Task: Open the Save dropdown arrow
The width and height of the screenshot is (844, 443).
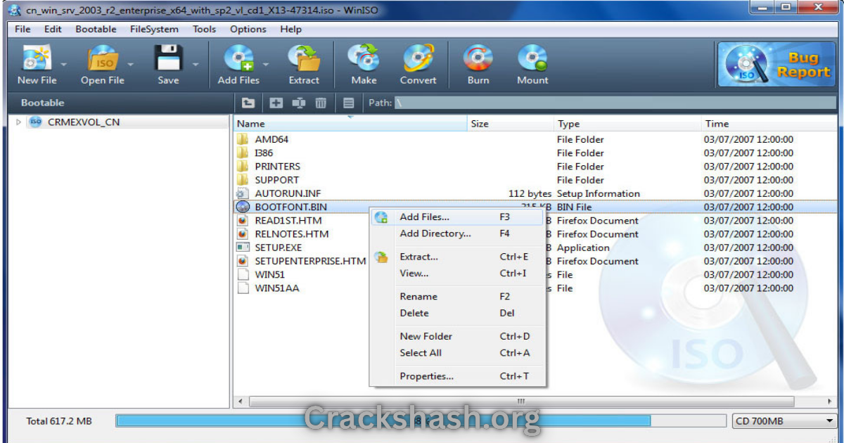Action: pyautogui.click(x=196, y=64)
